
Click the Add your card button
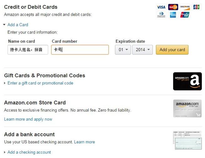click(x=172, y=50)
